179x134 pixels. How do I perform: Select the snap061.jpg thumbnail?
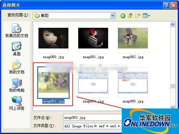(x=93, y=38)
